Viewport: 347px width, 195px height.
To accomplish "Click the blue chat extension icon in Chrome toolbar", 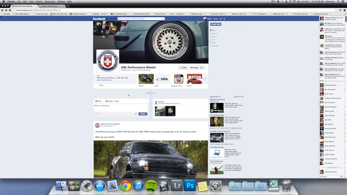I will point(340,10).
